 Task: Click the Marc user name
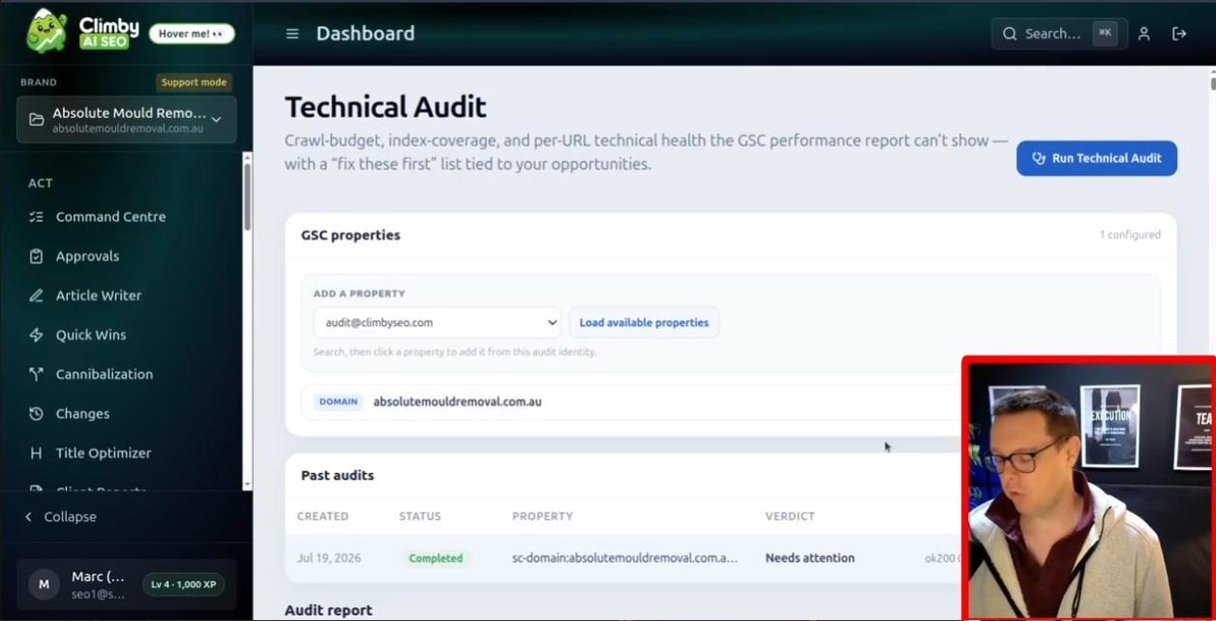(x=98, y=577)
